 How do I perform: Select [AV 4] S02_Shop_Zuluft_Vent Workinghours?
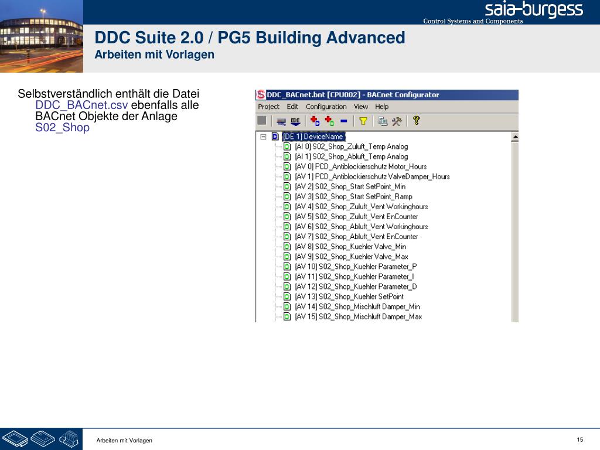pyautogui.click(x=361, y=207)
